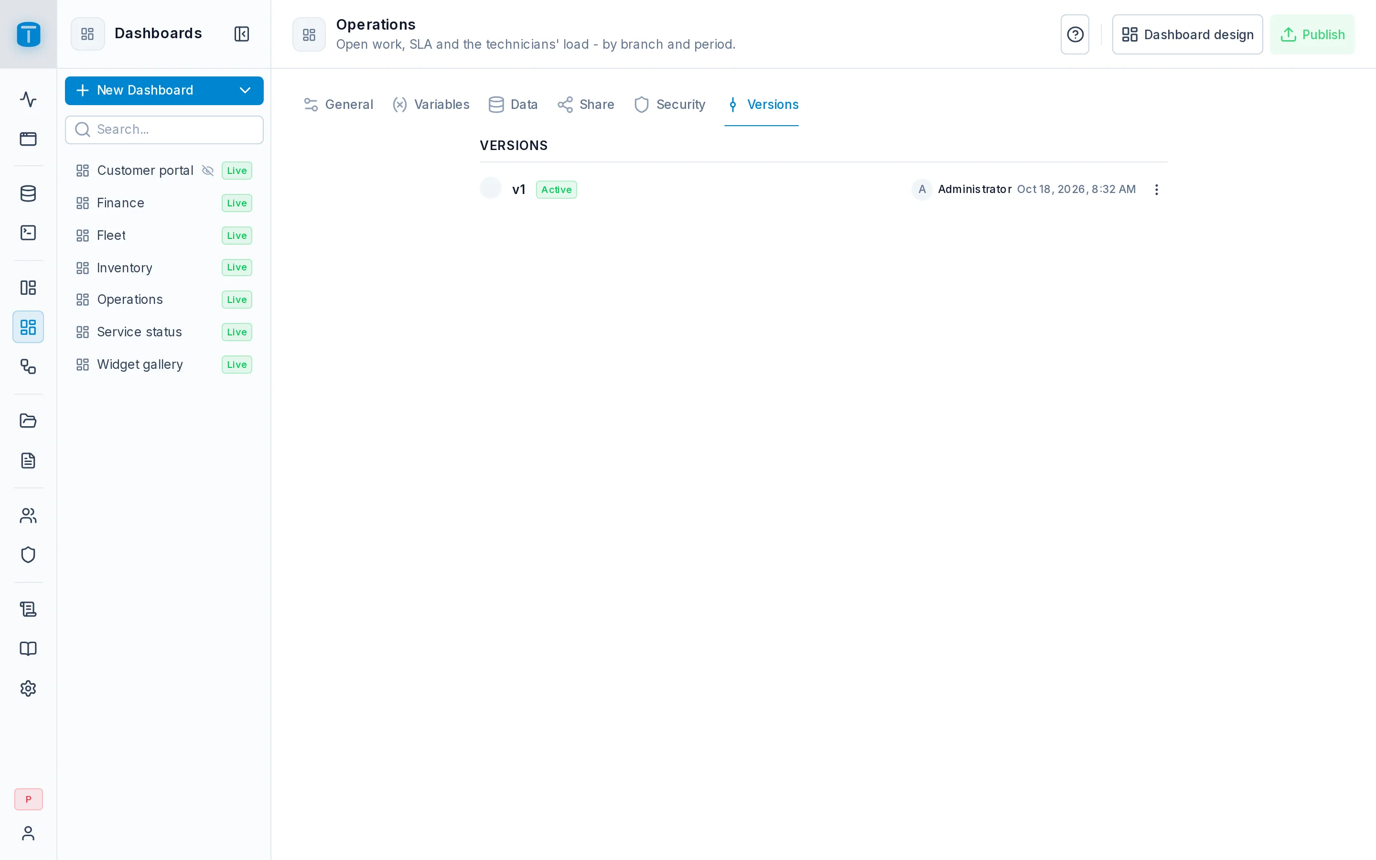Open the Inventory dashboard in list
Screen dimensions: 1376x860
click(164, 268)
